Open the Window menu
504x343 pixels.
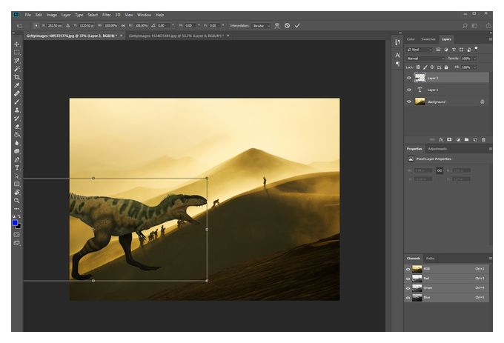pos(144,15)
